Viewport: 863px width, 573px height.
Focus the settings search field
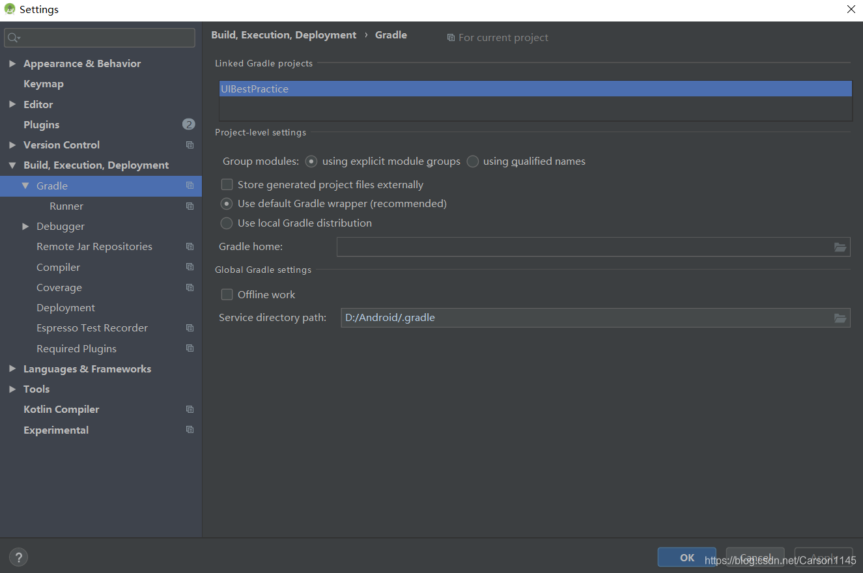100,38
